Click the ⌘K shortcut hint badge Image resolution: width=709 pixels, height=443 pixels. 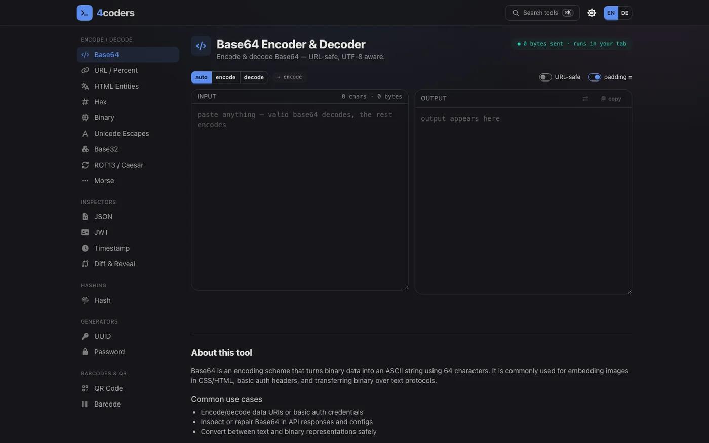coord(568,13)
